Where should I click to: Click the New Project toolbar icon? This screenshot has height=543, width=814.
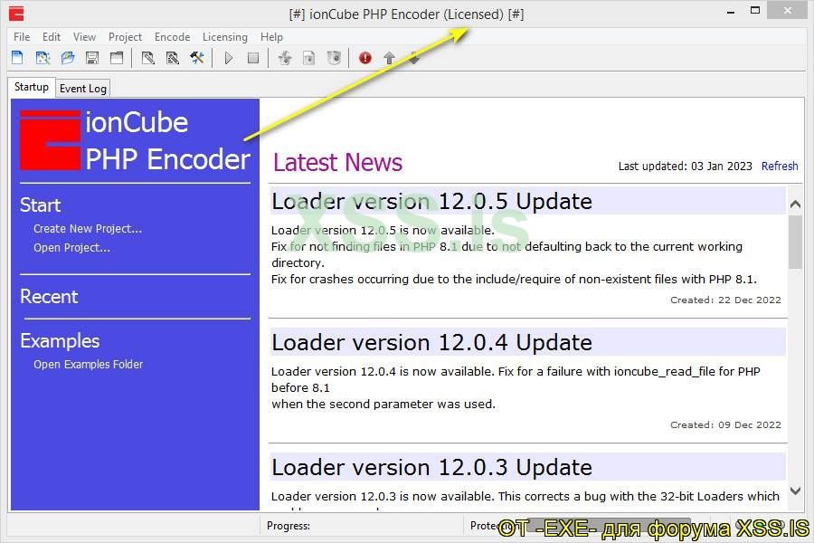[17, 58]
